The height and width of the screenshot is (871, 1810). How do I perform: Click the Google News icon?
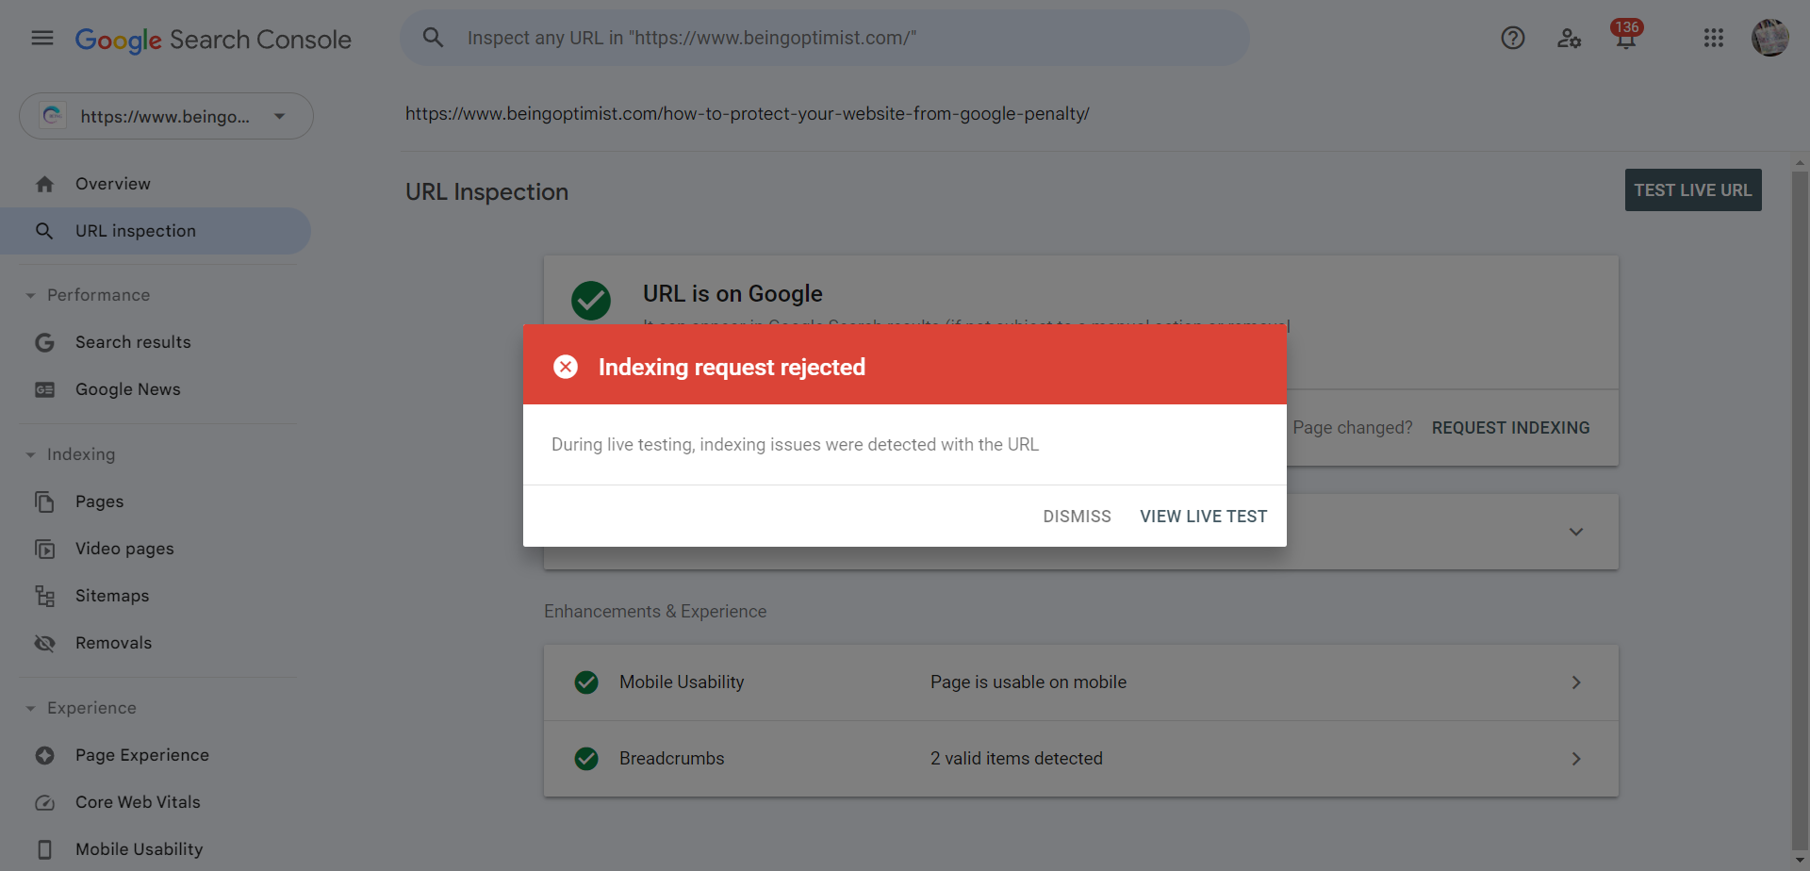[44, 389]
